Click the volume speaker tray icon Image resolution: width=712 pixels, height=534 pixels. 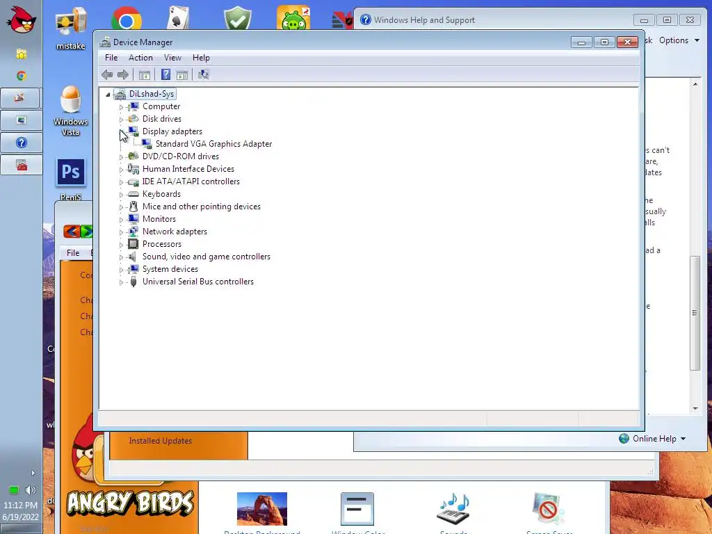point(31,490)
